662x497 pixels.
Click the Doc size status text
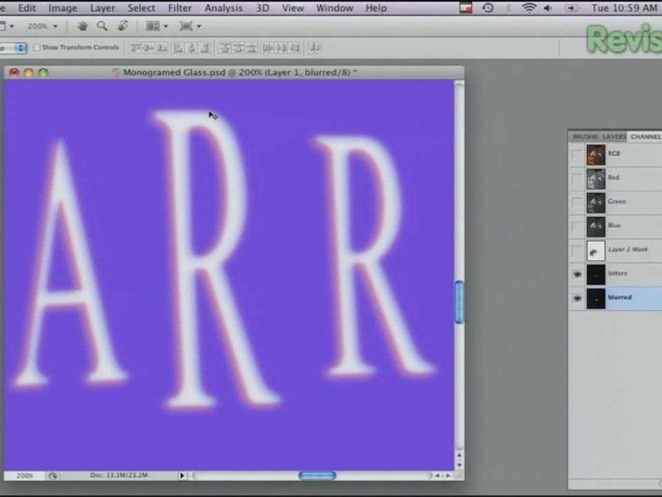coord(119,476)
